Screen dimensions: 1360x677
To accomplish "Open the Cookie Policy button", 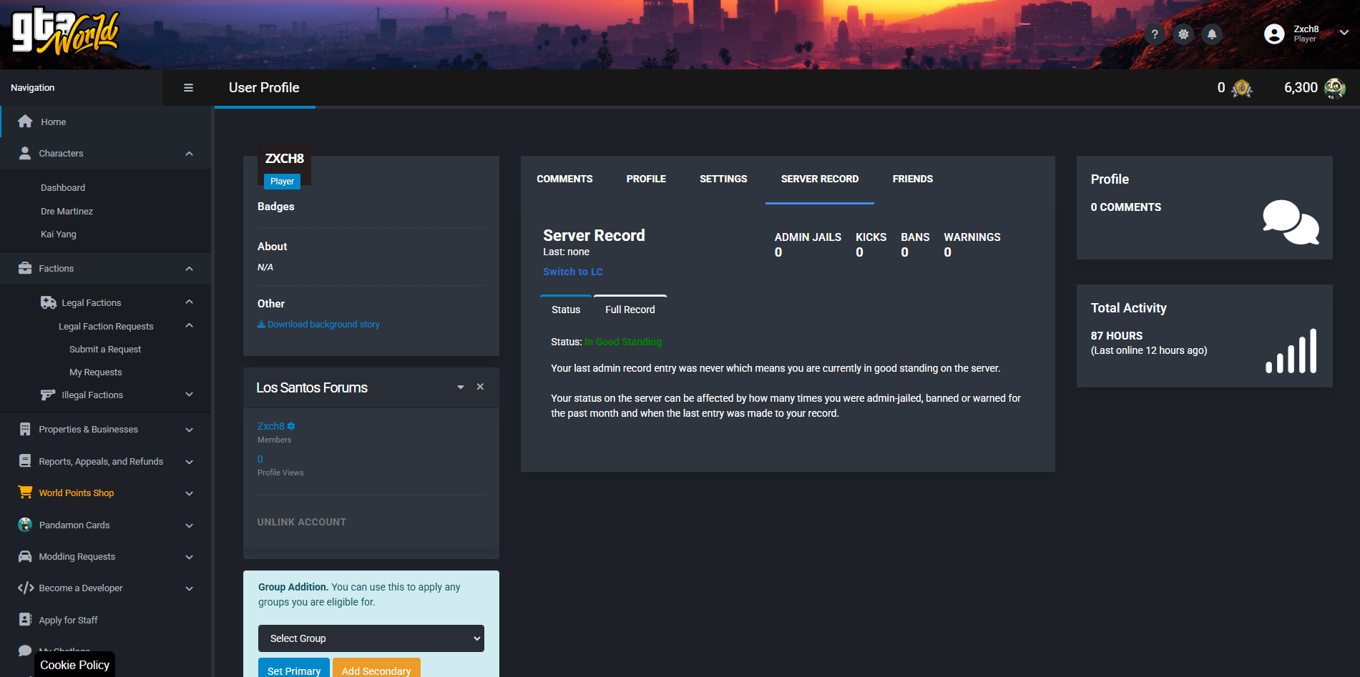I will [74, 665].
